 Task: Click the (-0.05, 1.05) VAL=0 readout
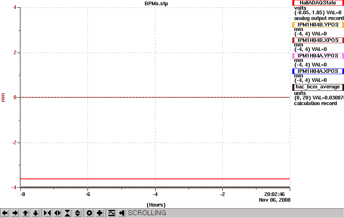pos(318,13)
